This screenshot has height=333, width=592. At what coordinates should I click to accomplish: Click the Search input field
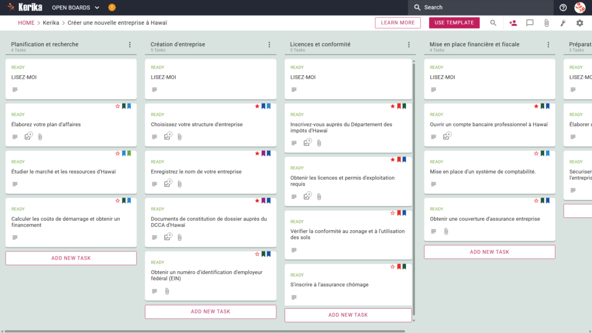[480, 7]
